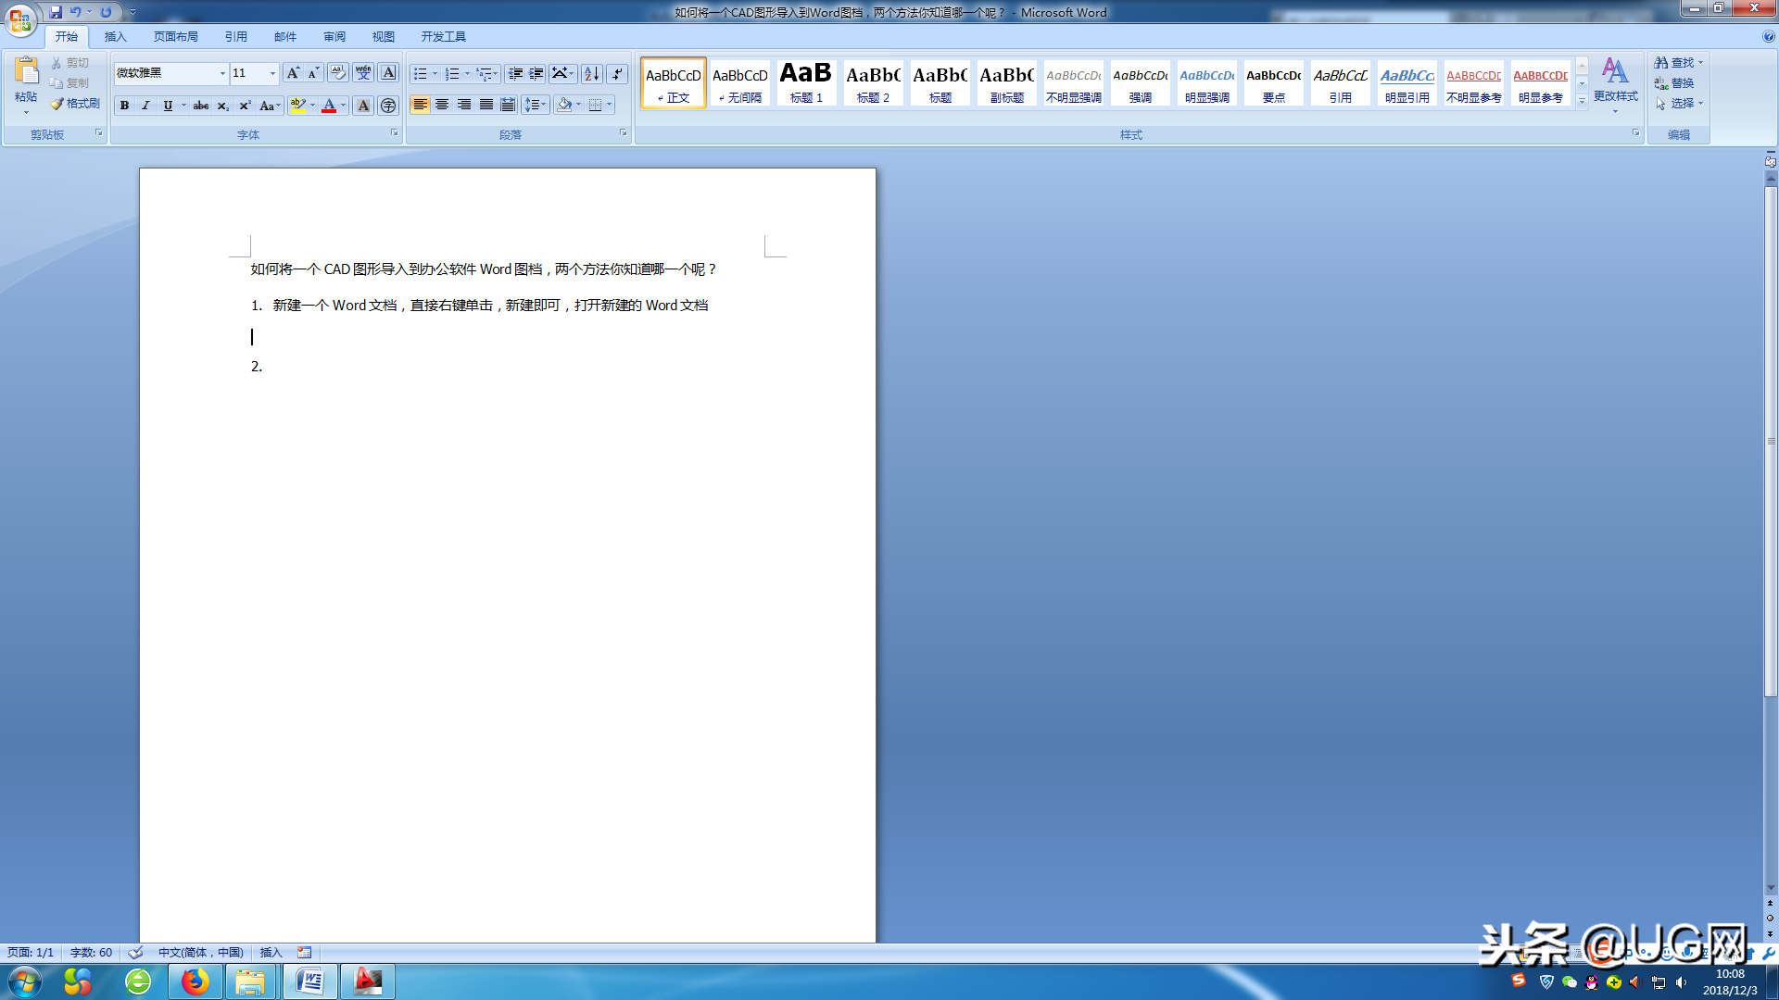The image size is (1779, 1000).
Task: Click the Grow Font icon
Action: tap(293, 73)
